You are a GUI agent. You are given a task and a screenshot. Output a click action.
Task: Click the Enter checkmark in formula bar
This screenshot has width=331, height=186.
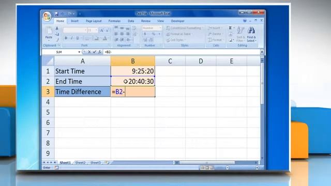94,52
